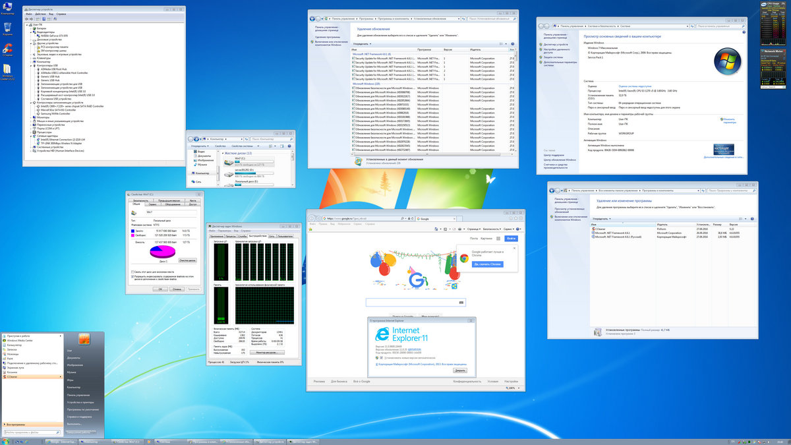
Task: Enable compress drive checkbox in Win7 properties
Action: click(132, 272)
